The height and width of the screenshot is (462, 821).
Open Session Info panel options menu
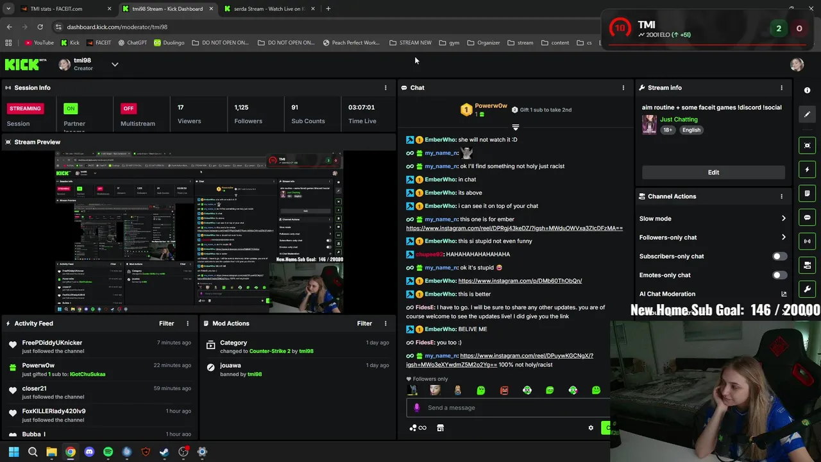click(x=385, y=88)
